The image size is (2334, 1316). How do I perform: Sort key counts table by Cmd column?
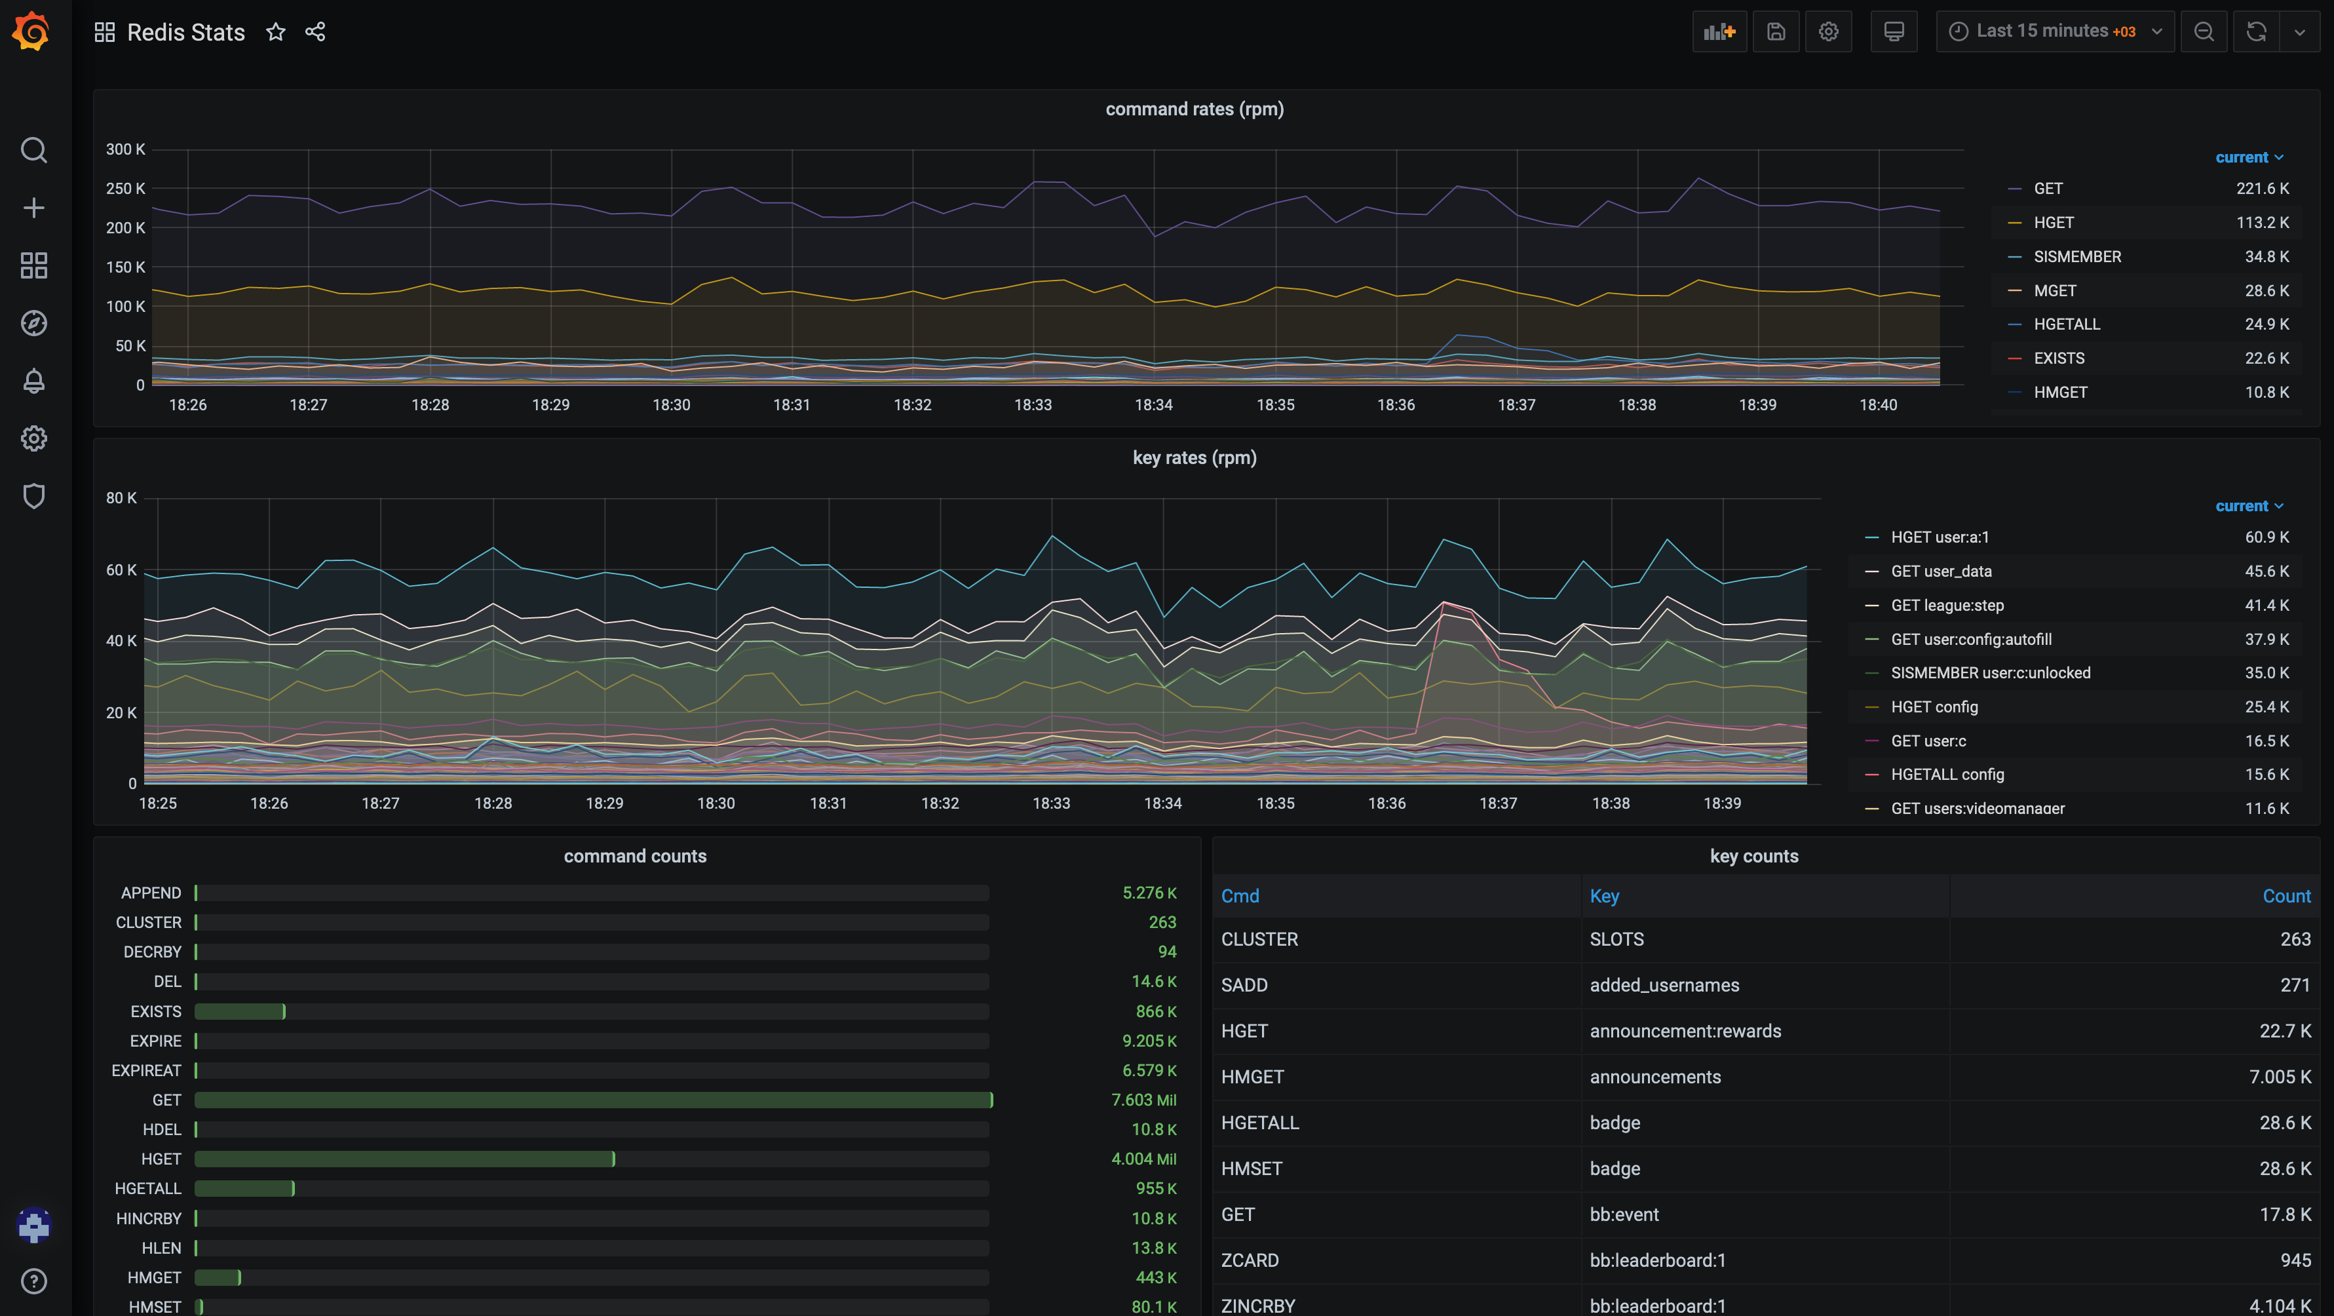tap(1240, 895)
